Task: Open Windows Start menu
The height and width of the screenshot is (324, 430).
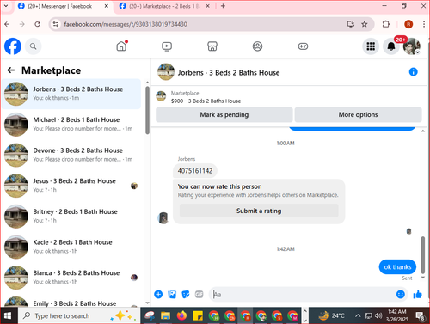Action: coord(8,315)
